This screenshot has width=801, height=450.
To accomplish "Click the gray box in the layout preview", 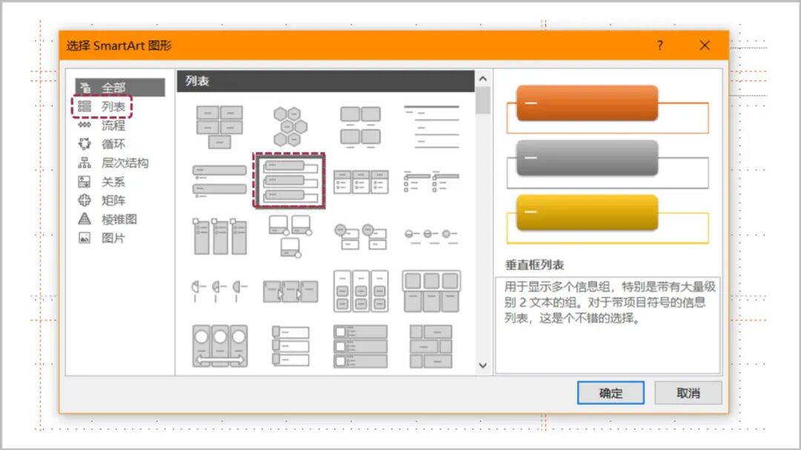I will (x=587, y=158).
